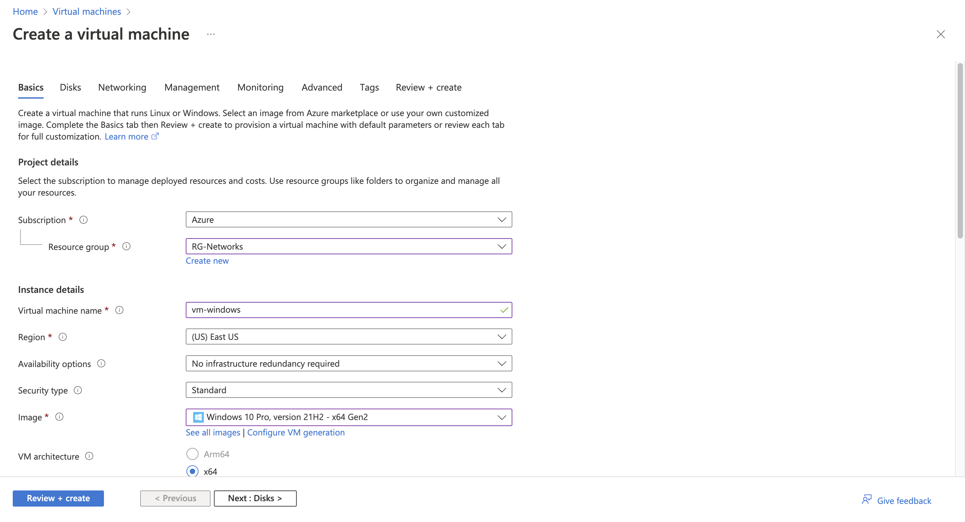
Task: Switch to the Networking tab
Action: [122, 87]
